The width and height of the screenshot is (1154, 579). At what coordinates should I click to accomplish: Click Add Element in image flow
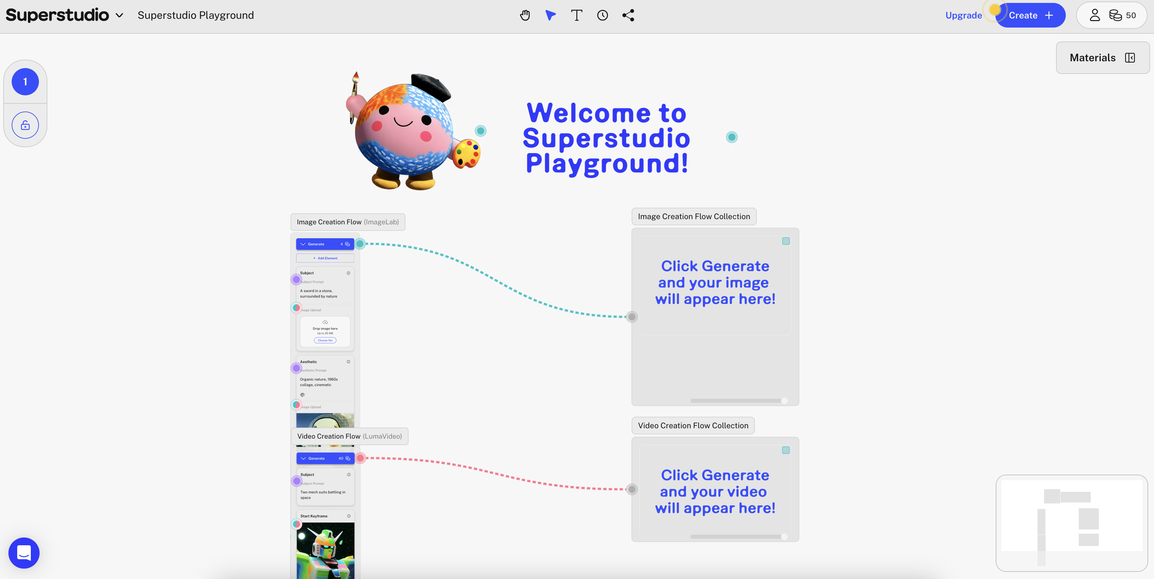click(325, 258)
